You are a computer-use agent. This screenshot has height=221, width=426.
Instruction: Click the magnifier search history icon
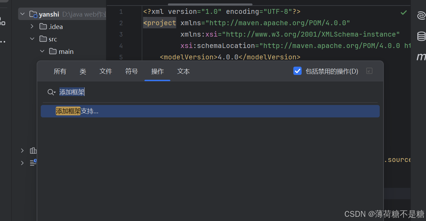tap(51, 92)
